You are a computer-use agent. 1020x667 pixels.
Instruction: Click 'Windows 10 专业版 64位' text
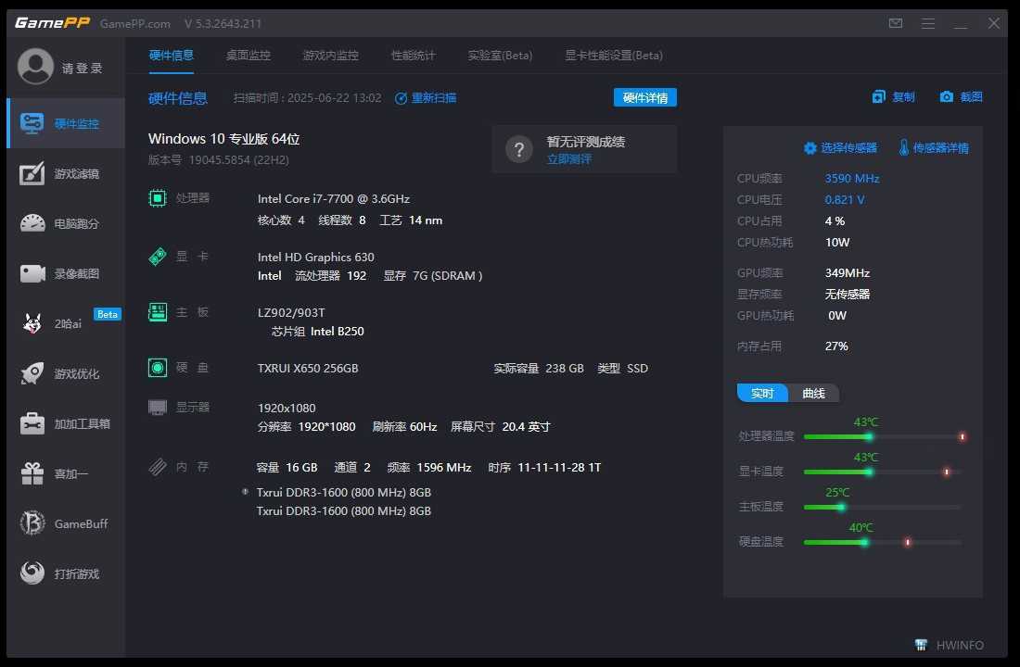tap(223, 139)
